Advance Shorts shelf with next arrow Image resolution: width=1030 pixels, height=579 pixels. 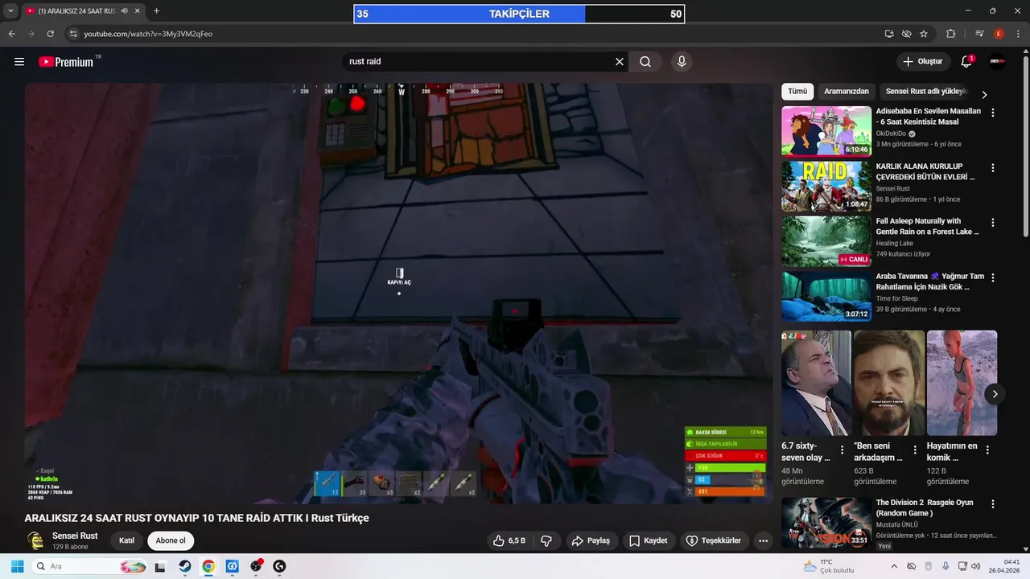coord(995,394)
